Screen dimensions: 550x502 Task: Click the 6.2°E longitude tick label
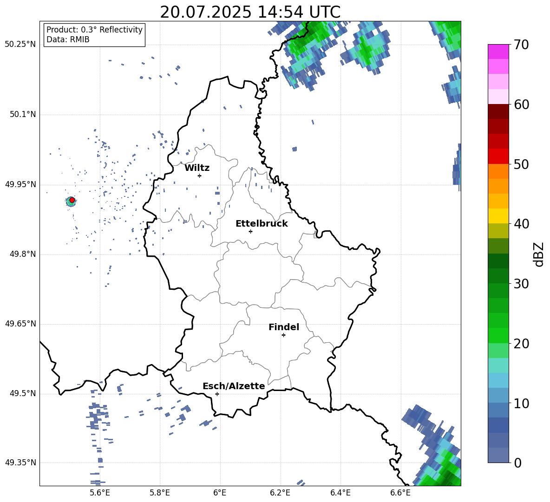[x=280, y=493]
